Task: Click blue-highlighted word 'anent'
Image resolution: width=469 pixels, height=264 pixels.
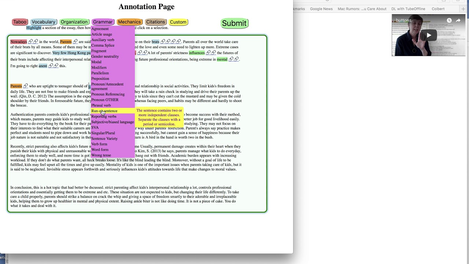Action: point(43,66)
